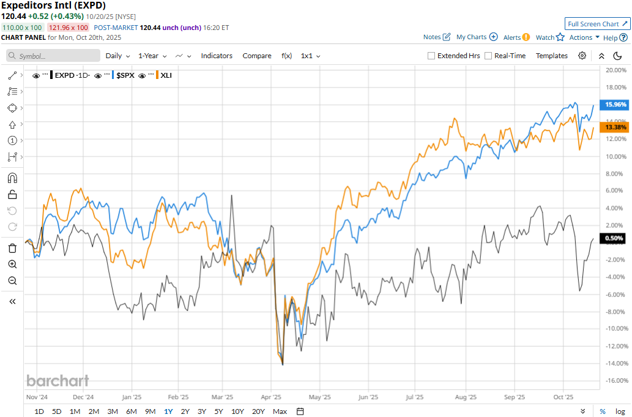Select the 5Y time range
The height and width of the screenshot is (417, 632).
click(218, 411)
